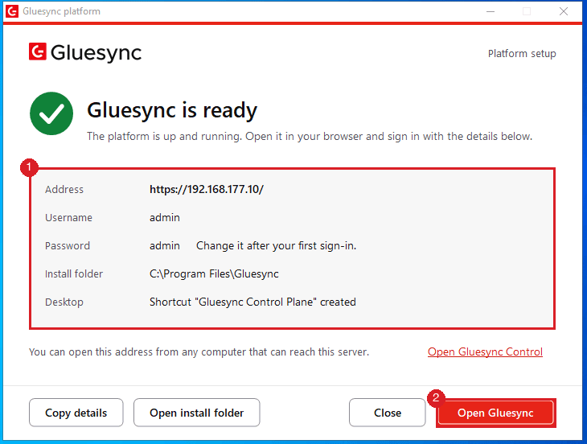The height and width of the screenshot is (444, 587).
Task: Click the C:\Program Files\Gluesync install path
Action: point(214,274)
